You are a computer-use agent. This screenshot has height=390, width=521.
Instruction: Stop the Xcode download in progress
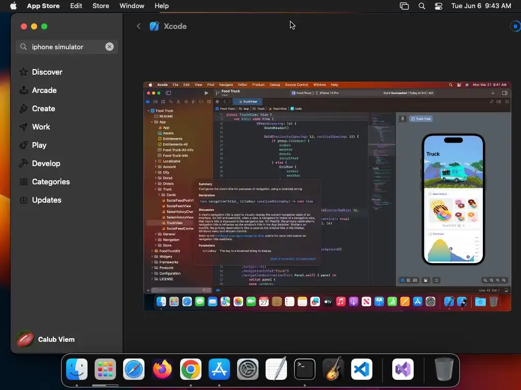coord(515,26)
